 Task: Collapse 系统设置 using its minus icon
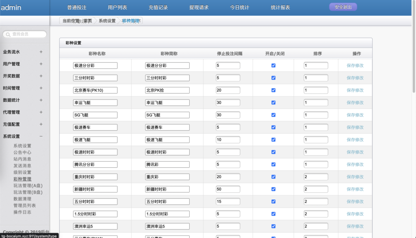point(41,136)
